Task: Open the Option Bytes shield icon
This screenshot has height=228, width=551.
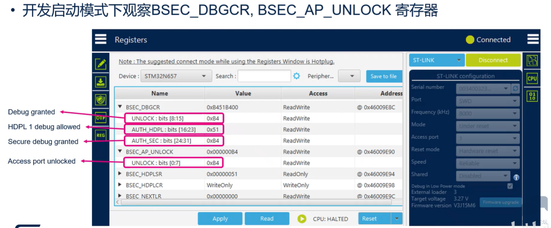Action: tap(101, 100)
